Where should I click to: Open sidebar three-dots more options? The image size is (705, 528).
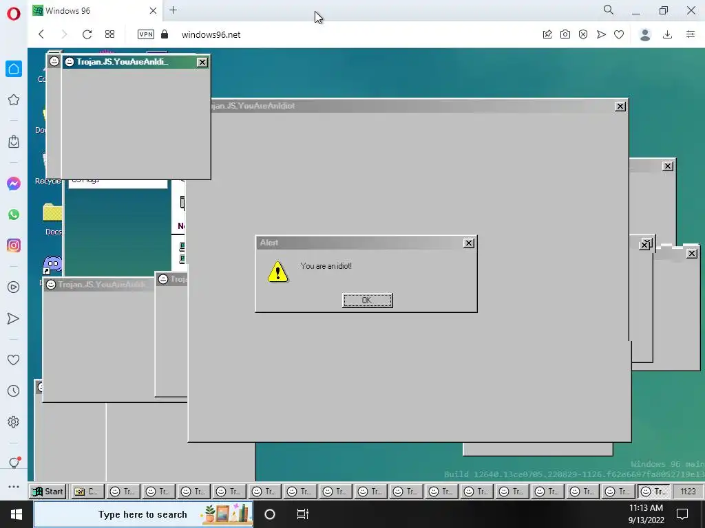click(x=14, y=487)
